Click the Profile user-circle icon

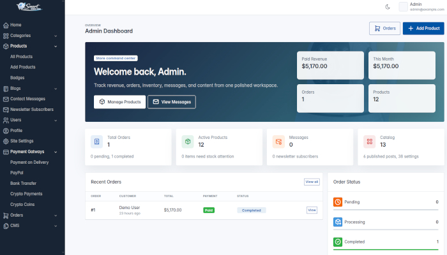[6, 131]
